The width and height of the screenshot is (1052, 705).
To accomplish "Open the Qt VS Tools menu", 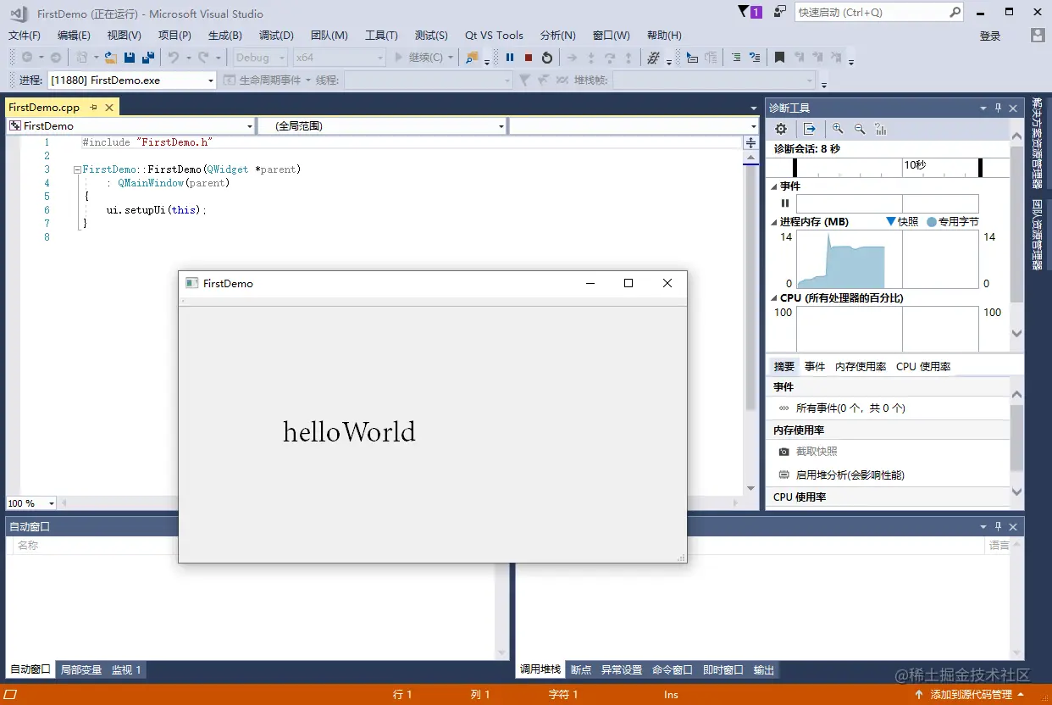I will [x=494, y=36].
